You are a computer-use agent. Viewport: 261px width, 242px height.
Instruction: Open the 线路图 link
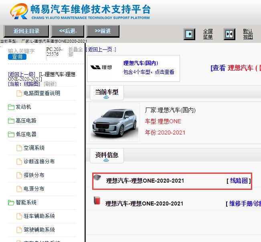pos(239,181)
